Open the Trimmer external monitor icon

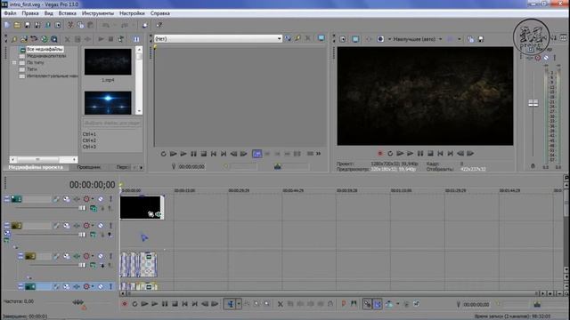(321, 38)
